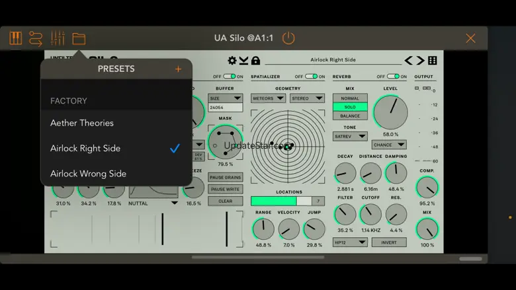Click the 16.5 % freeze knob

(x=193, y=188)
